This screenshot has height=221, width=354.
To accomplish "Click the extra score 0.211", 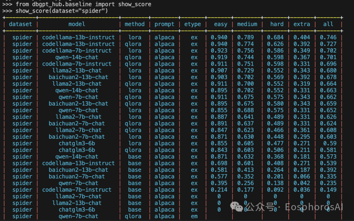I will coord(302,150).
